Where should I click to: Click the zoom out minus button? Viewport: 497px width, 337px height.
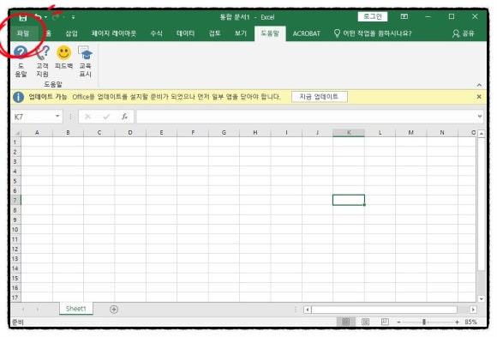[398, 322]
